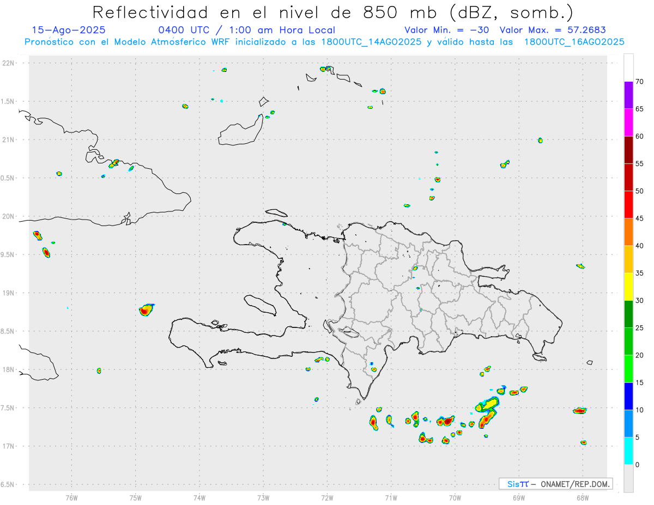Pick the light blue 5–10 dBZ segment
654x505 pixels.
click(x=628, y=424)
